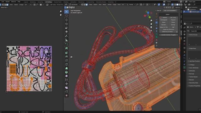201x113 pixels.
Task: Open the Object Data mesh properties tab
Action: (184, 67)
